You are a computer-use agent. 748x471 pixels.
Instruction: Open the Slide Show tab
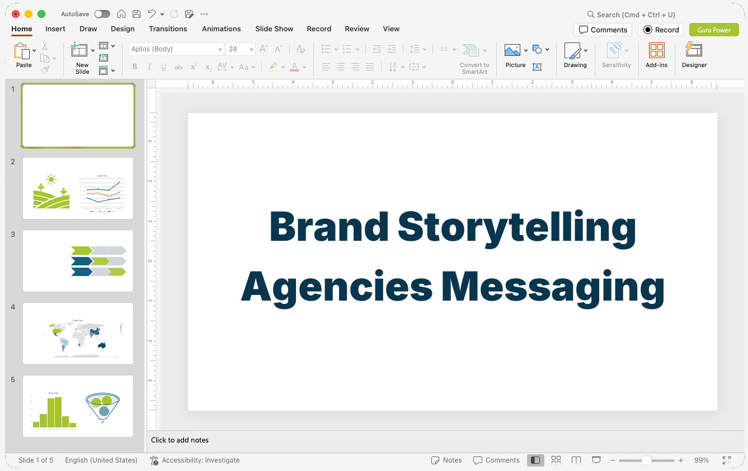click(274, 28)
